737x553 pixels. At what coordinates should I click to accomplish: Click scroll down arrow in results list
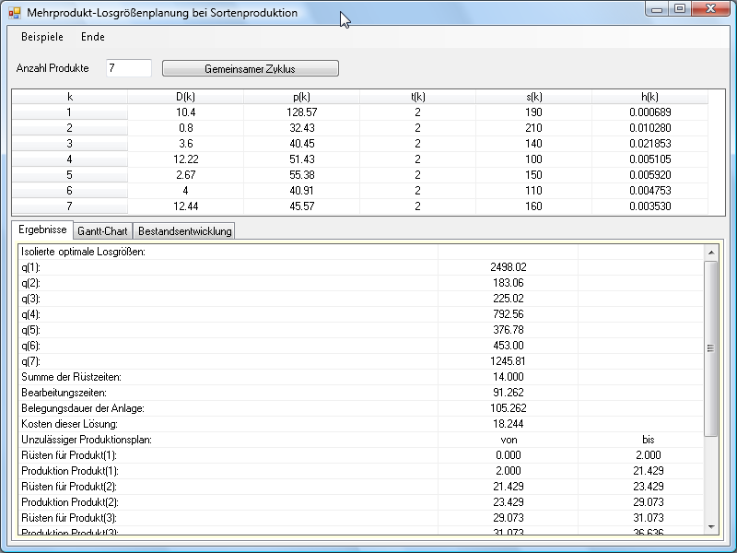click(710, 526)
